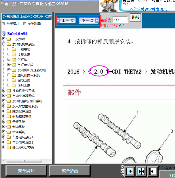Expand the 冷却系统 node

point(9,54)
